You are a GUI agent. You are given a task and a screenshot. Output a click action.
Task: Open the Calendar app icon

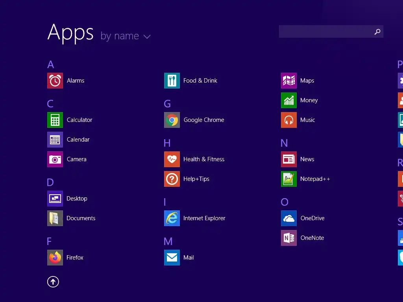(55, 140)
